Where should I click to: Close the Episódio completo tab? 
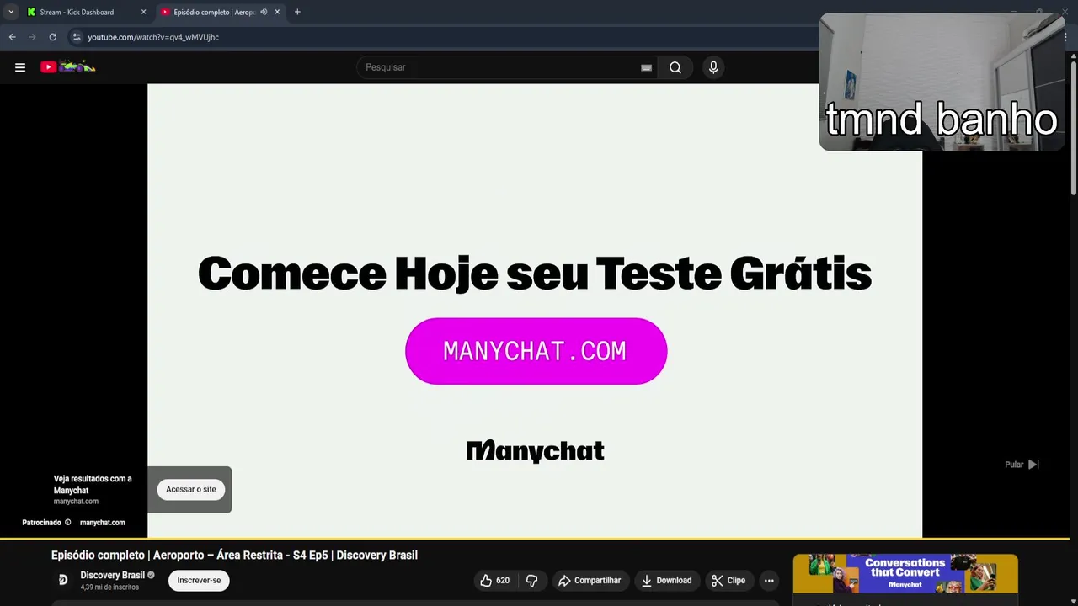pos(277,12)
